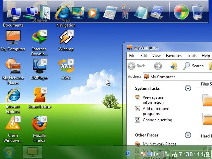212x159 pixels.
Task: Select the Winamp desktop shortcut
Action: coord(66,40)
